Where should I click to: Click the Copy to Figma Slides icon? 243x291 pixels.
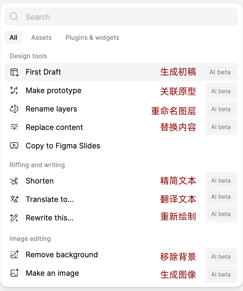pyautogui.click(x=14, y=146)
